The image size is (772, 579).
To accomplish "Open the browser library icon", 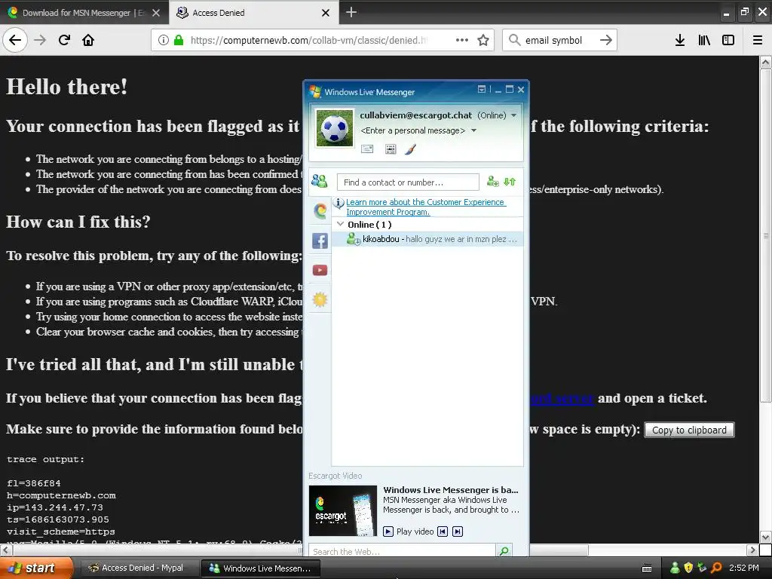I will (x=704, y=40).
